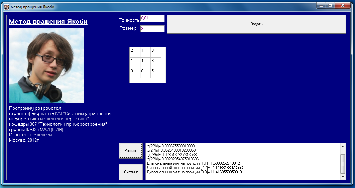Viewport: 355px width, 188px height.
Task: Select matrix cell row 2 column 1 (value 1)
Action: (135, 63)
